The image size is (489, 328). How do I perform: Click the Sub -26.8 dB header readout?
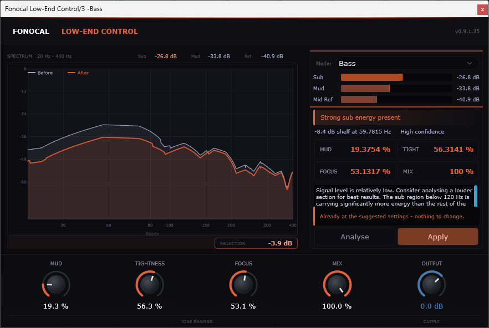coord(157,56)
